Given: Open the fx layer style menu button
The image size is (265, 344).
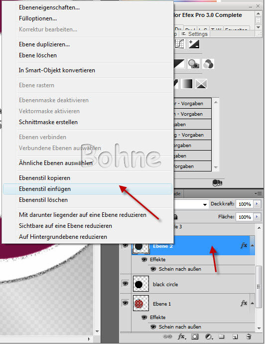Looking at the screenshot, I should (181, 337).
